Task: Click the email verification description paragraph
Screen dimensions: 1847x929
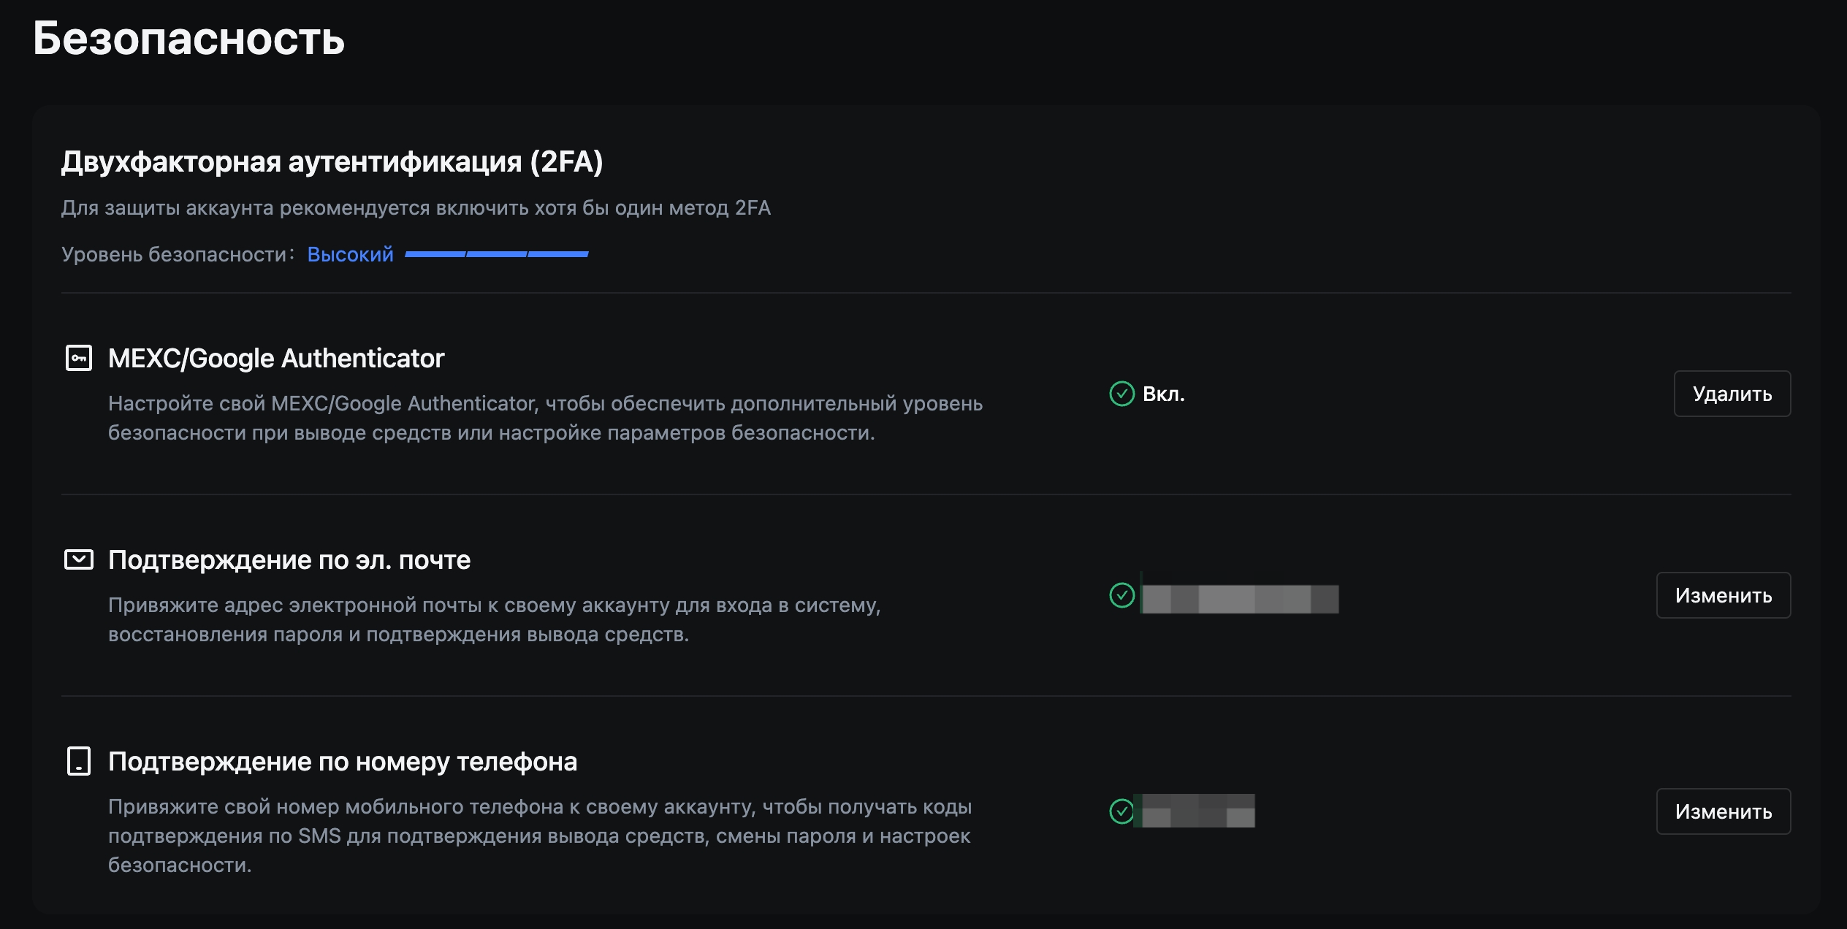Action: (495, 619)
